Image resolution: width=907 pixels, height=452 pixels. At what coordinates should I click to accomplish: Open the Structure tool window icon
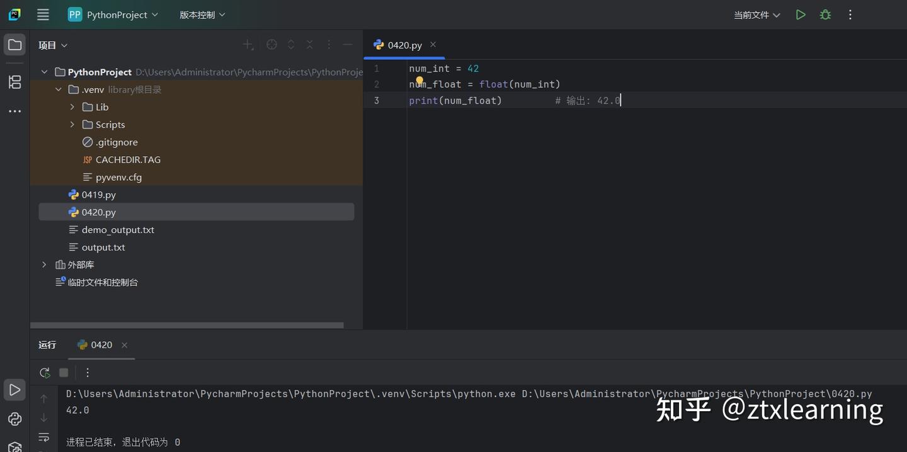pyautogui.click(x=14, y=82)
